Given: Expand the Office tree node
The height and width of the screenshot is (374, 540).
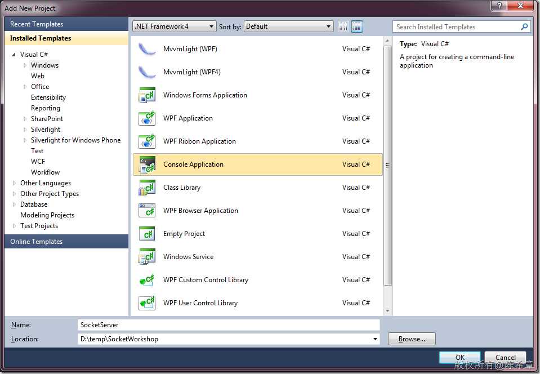Looking at the screenshot, I should tap(25, 86).
